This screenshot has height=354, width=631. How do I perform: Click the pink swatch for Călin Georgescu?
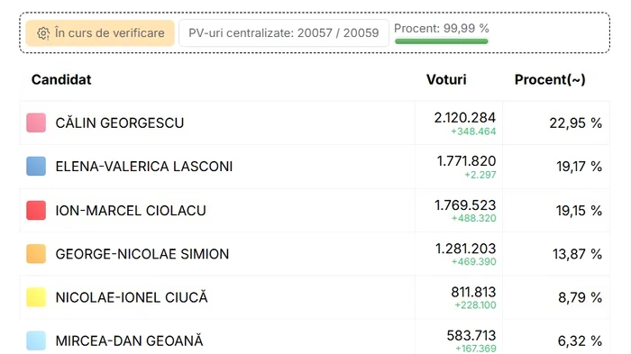[x=36, y=123]
